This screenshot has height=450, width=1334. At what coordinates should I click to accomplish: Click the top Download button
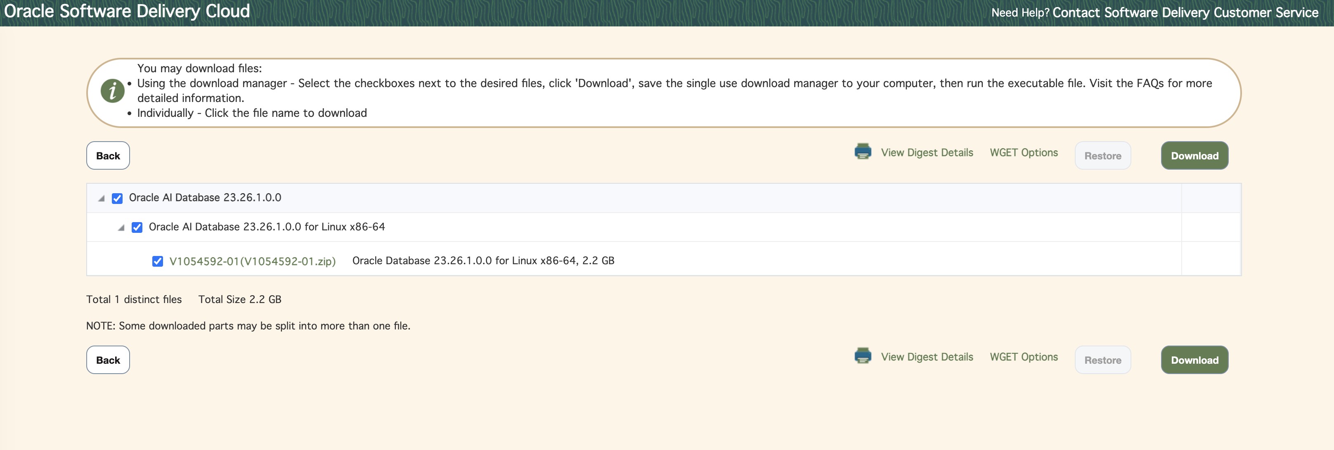pos(1194,155)
